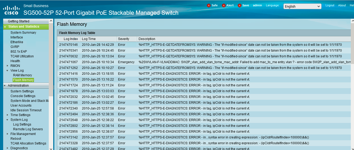Select log index 2147473328
This screenshot has width=354, height=150.
[x=69, y=143]
